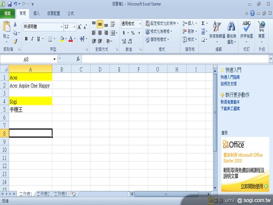Switch to the Insert ribbon tab
The width and height of the screenshot is (273, 205).
coord(36,13)
